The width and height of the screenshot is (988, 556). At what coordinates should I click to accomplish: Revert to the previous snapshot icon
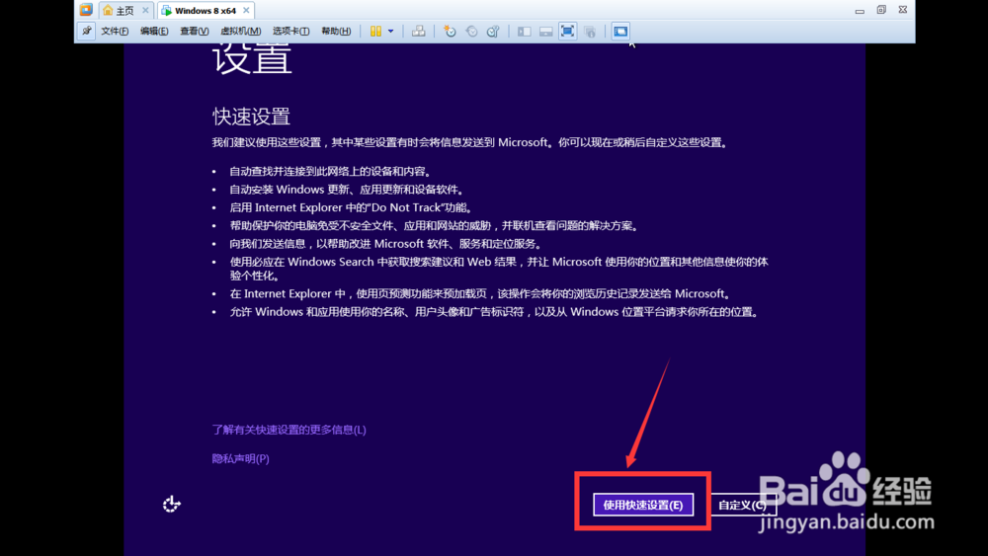[471, 31]
